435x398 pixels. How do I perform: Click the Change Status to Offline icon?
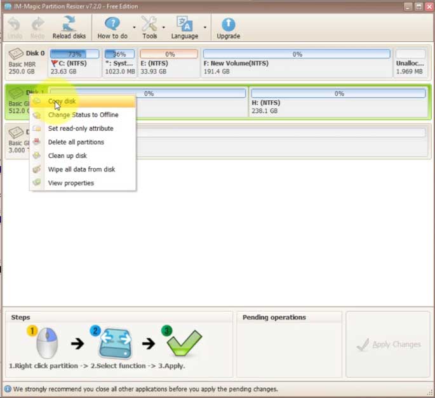(x=37, y=115)
